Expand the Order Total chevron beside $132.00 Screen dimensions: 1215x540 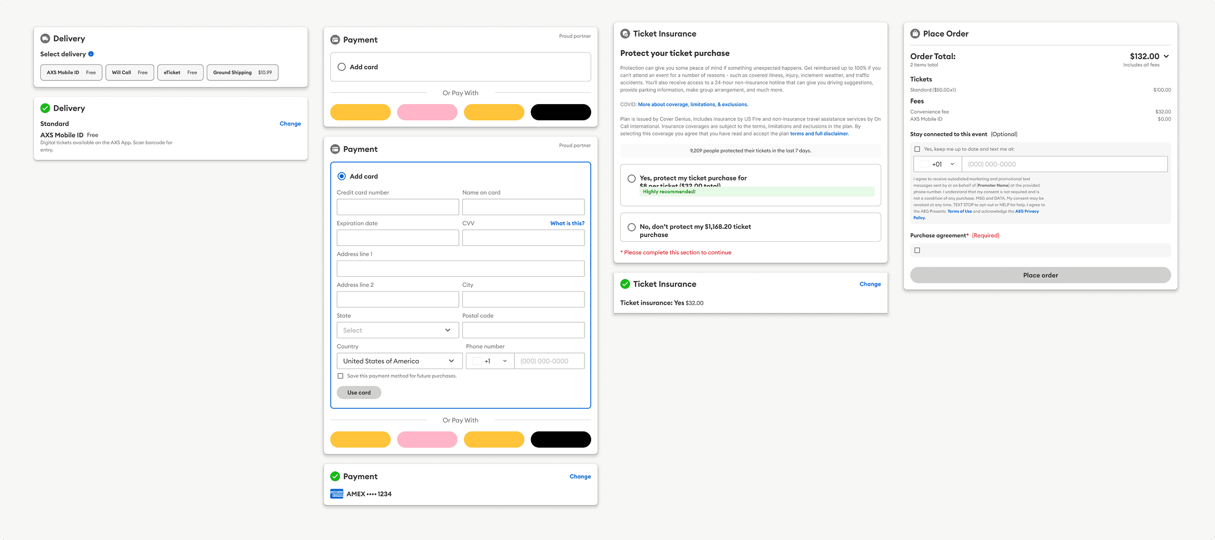pos(1167,56)
